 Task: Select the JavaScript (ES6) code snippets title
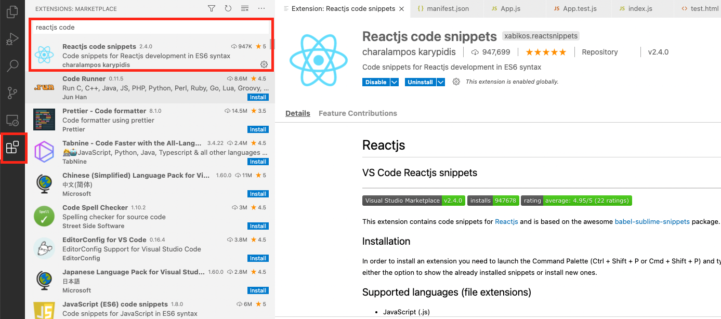[115, 304]
